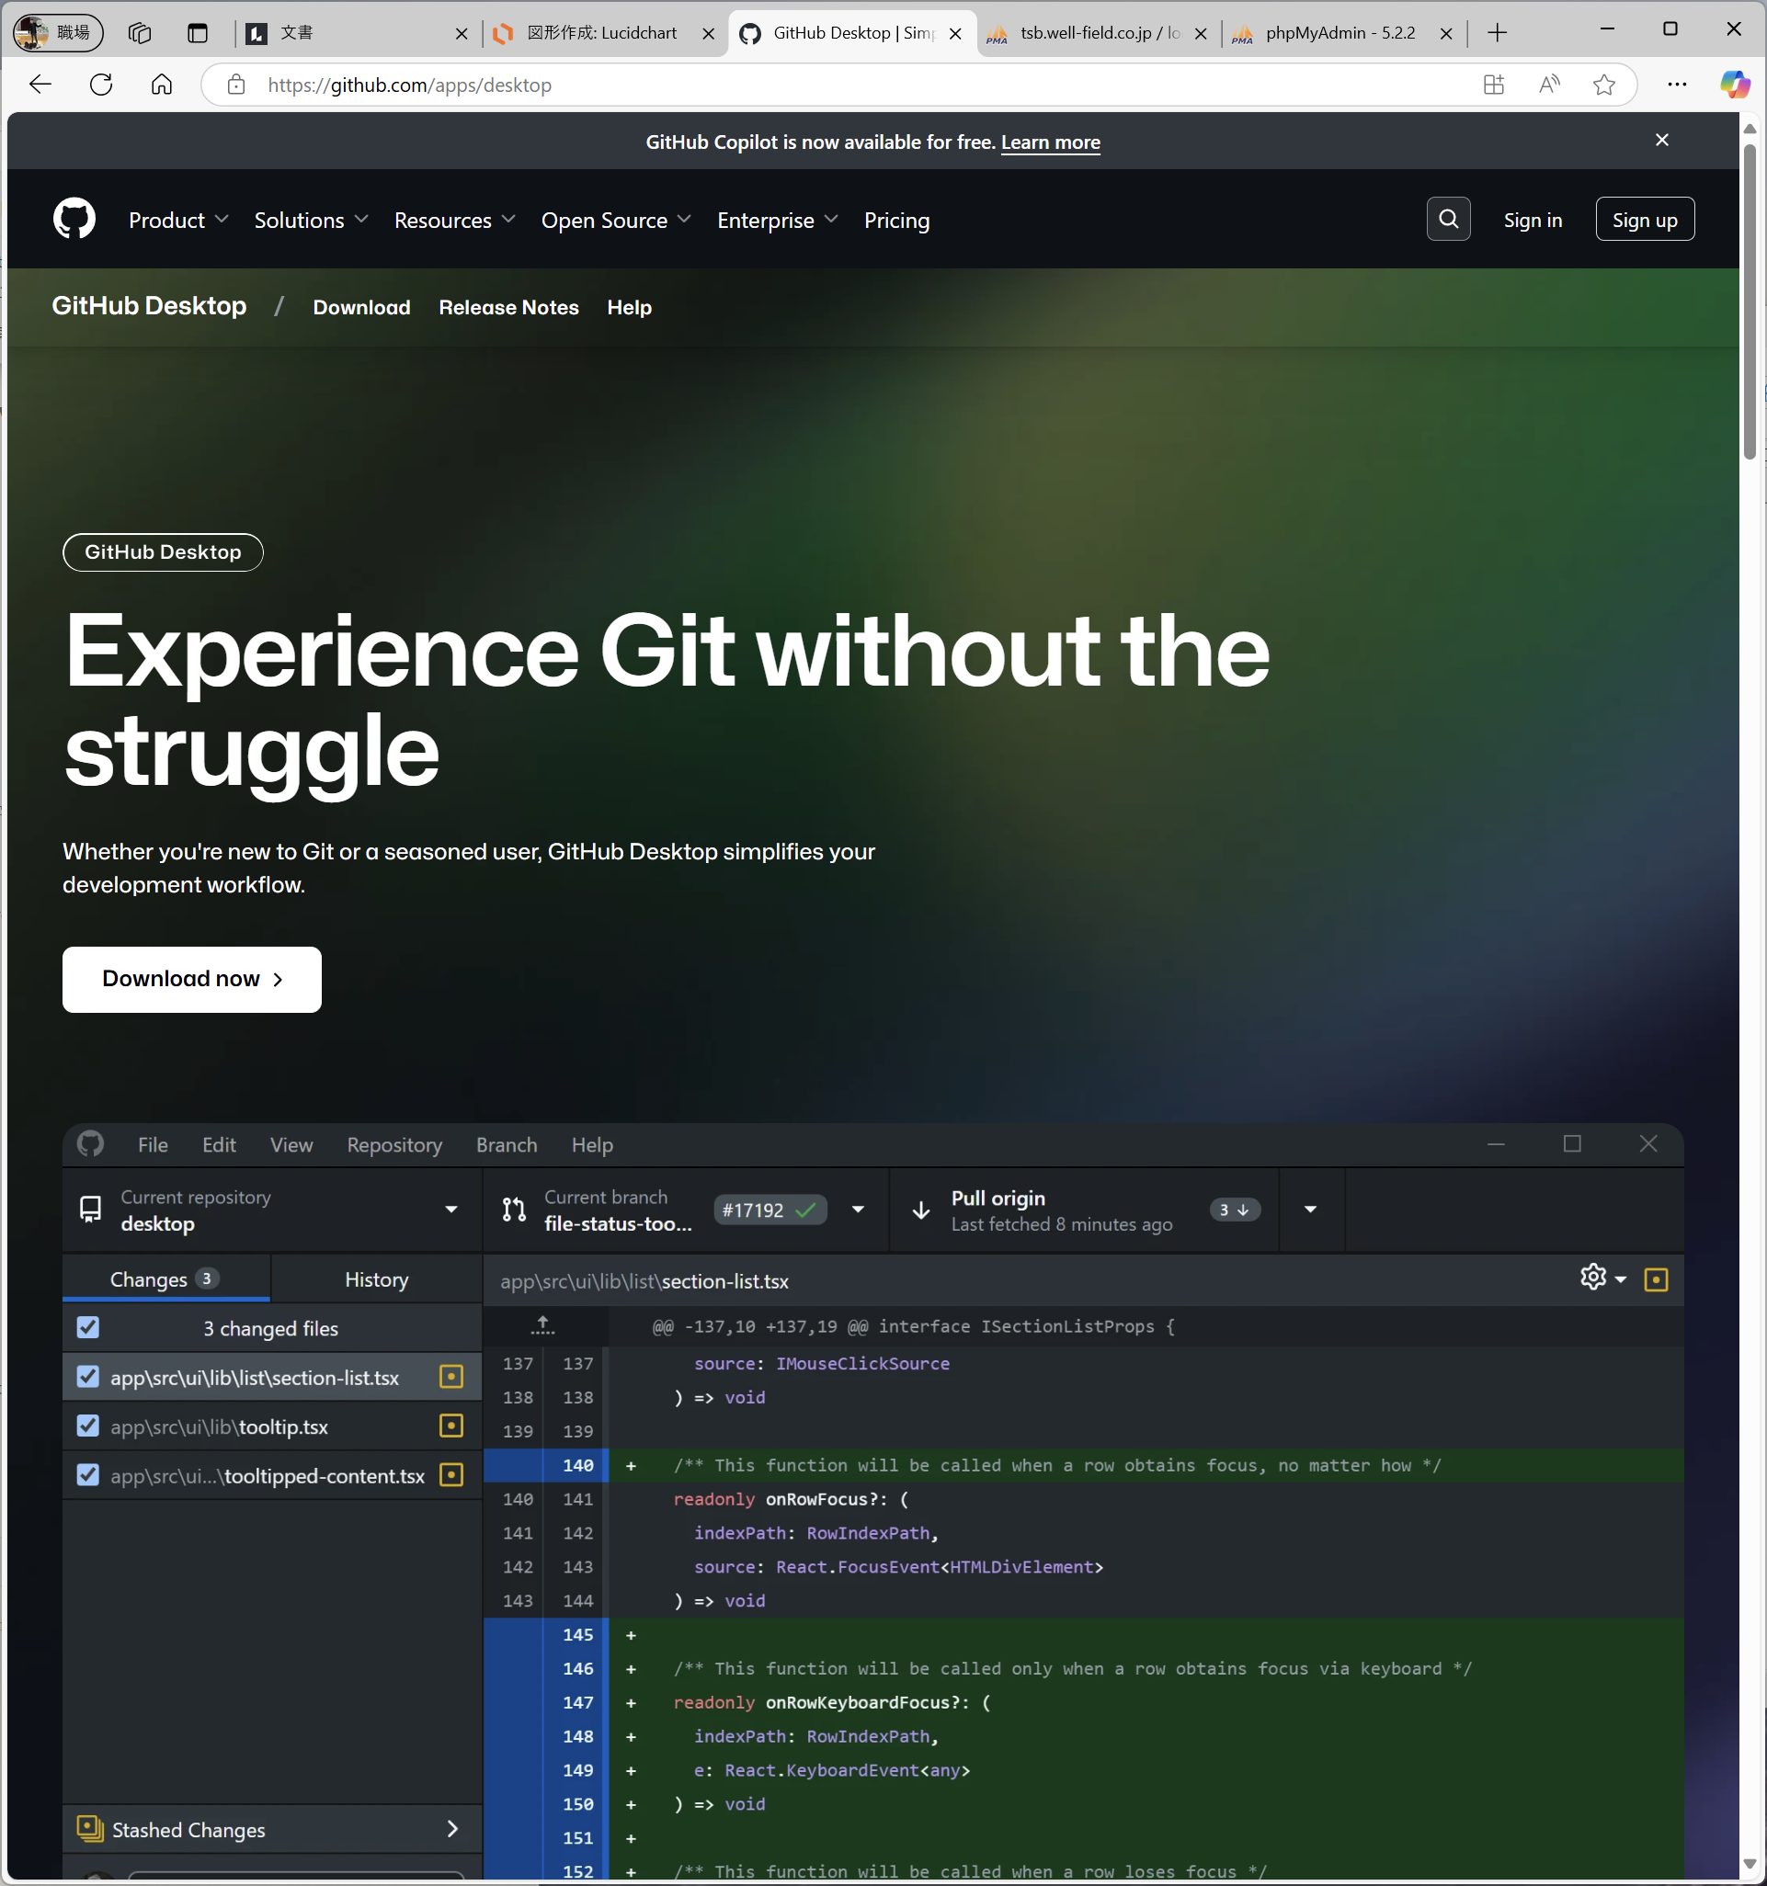Image resolution: width=1767 pixels, height=1886 pixels.
Task: Open the Branch menu in app preview
Action: point(507,1145)
